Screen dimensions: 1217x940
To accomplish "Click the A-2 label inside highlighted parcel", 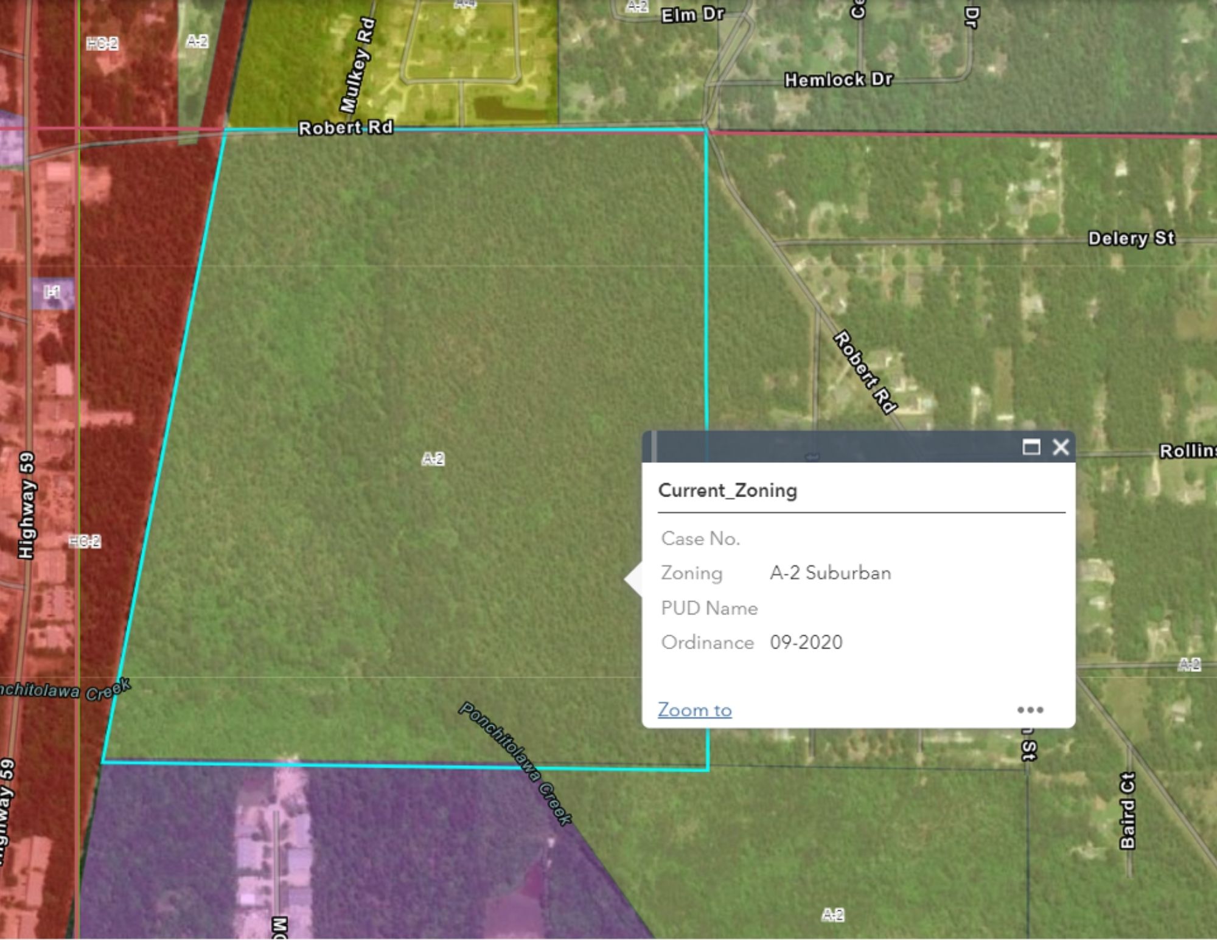I will pyautogui.click(x=433, y=459).
